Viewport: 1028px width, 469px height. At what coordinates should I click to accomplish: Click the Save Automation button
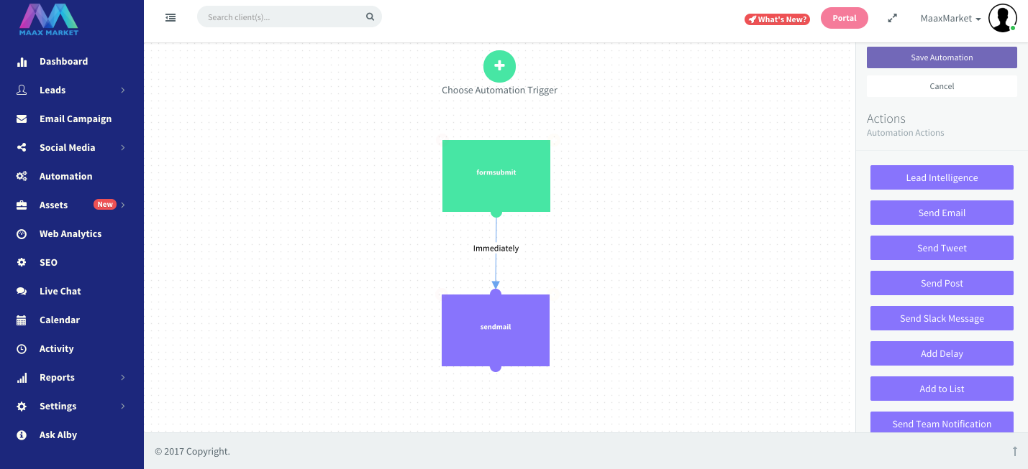[942, 57]
